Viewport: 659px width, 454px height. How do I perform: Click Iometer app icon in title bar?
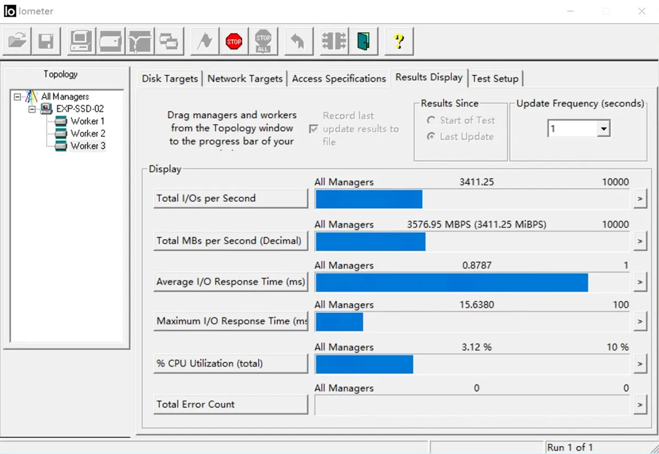[10, 11]
